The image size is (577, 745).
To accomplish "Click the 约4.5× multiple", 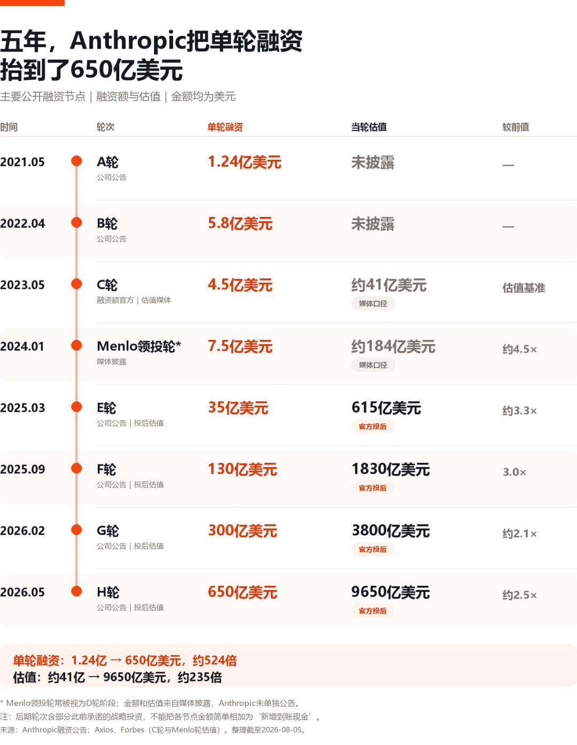I will point(519,350).
